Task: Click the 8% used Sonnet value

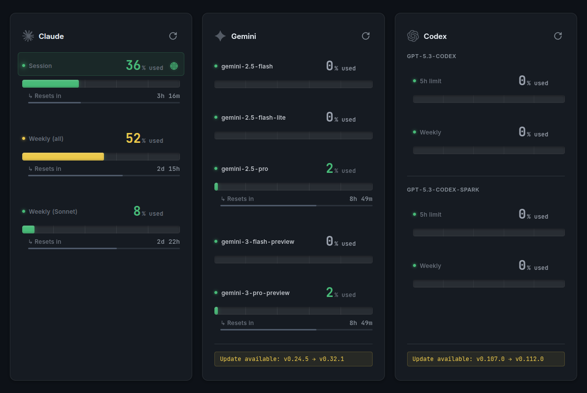Action: (x=148, y=211)
